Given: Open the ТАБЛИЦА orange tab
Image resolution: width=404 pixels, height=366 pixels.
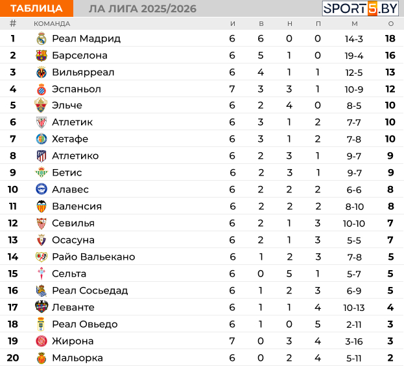Looking at the screenshot, I should [36, 8].
